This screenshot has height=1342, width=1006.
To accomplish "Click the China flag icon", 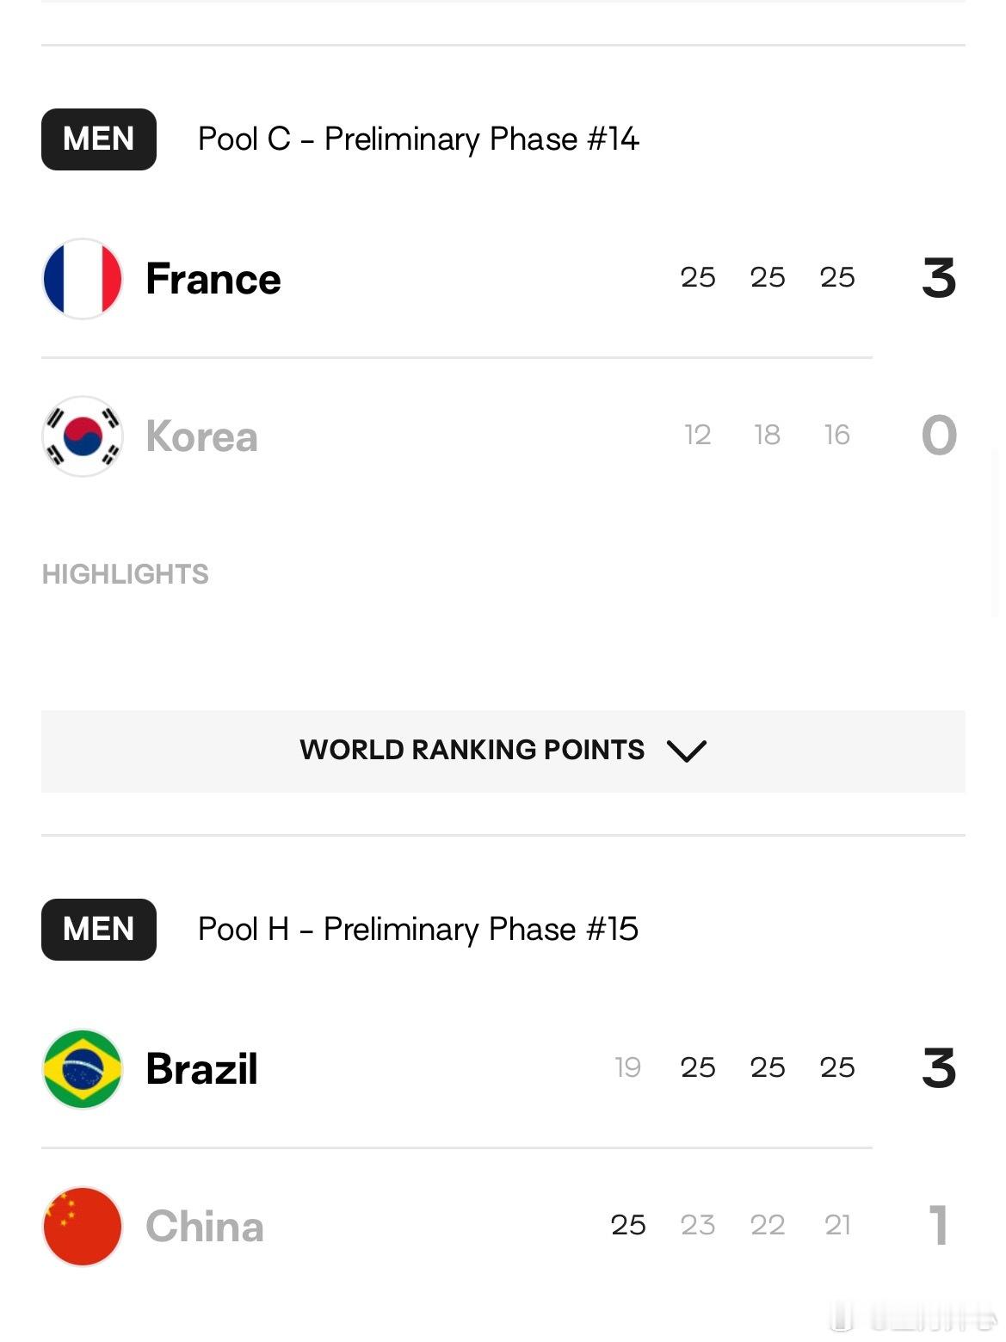I will pos(83,1227).
